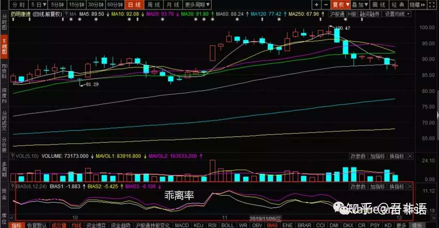Expand 更多周期 dropdown
439x228 pixels.
pyautogui.click(x=198, y=4)
